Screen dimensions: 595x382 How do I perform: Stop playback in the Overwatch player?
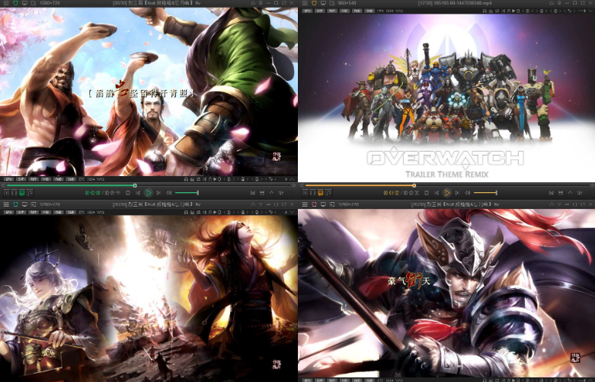tap(425, 193)
